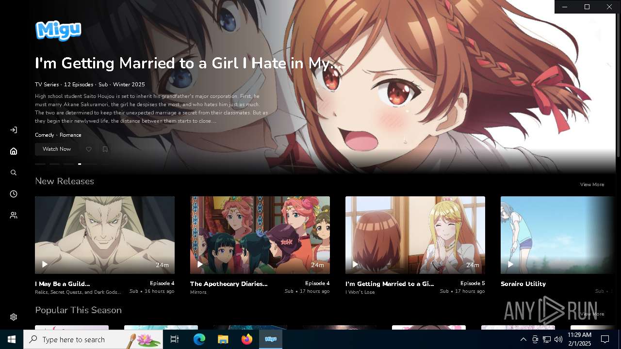Image resolution: width=621 pixels, height=349 pixels.
Task: Click the vertical scrollbar thumb
Action: point(618,85)
